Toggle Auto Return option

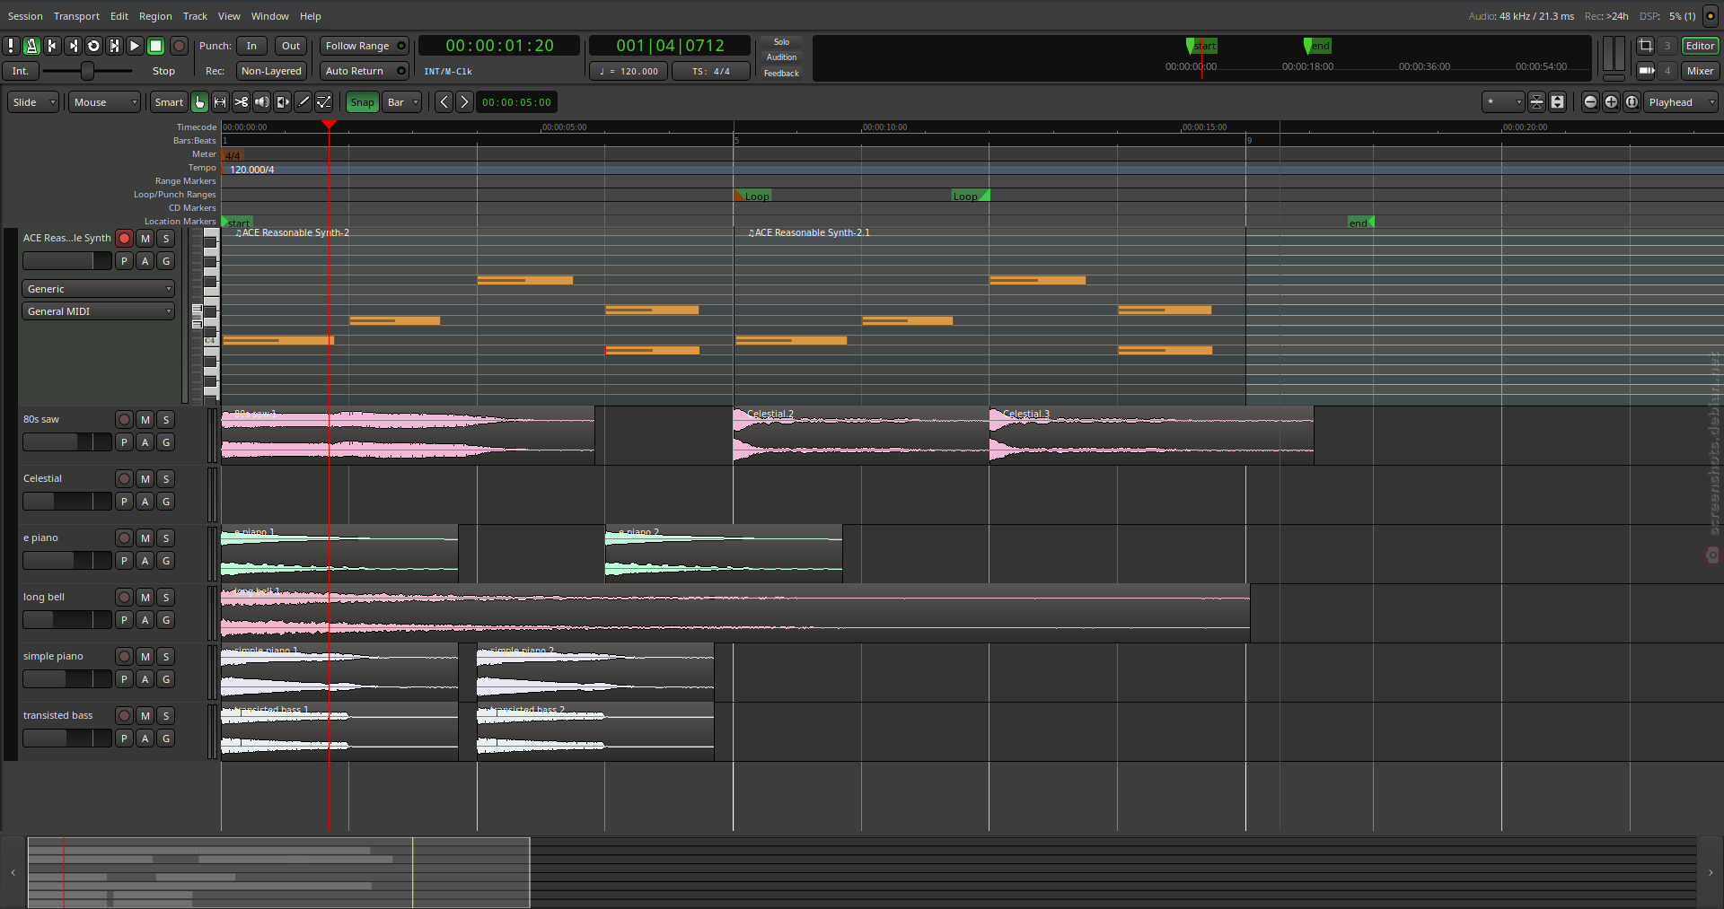[365, 71]
